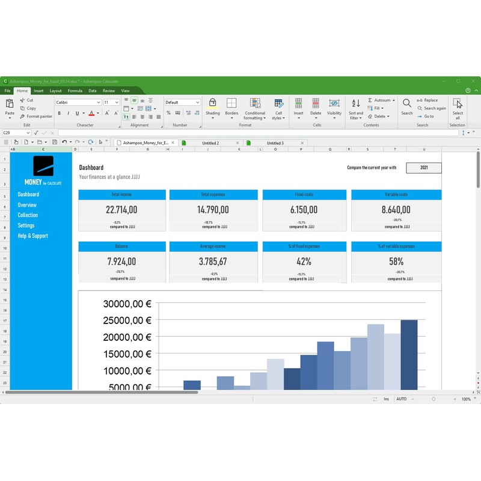Open Overview in the blue sidebar
481x481 pixels.
[27, 205]
